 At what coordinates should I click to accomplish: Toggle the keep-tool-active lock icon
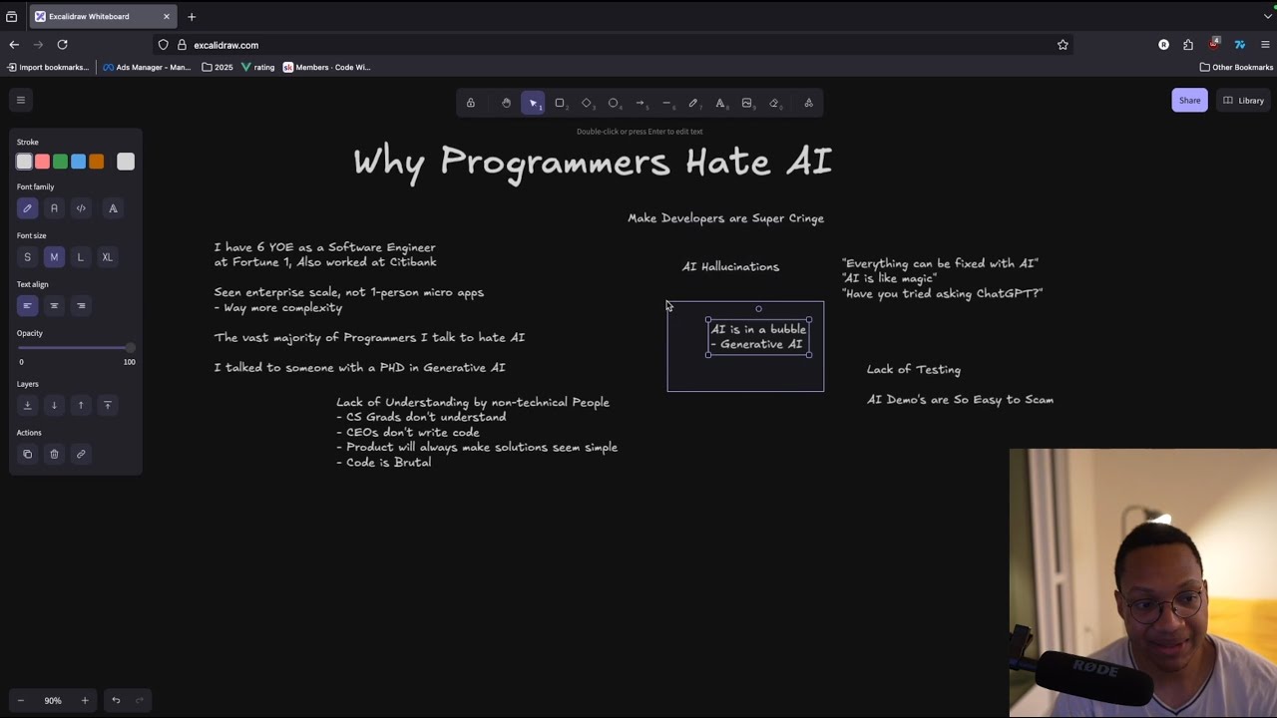(x=471, y=103)
